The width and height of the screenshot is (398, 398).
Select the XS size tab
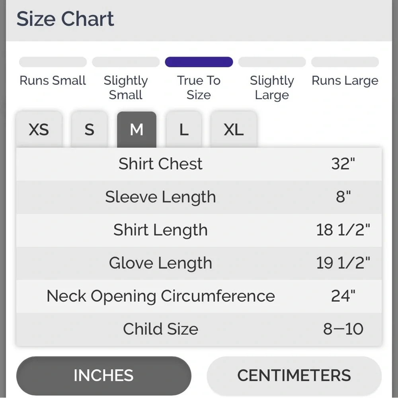click(x=39, y=130)
